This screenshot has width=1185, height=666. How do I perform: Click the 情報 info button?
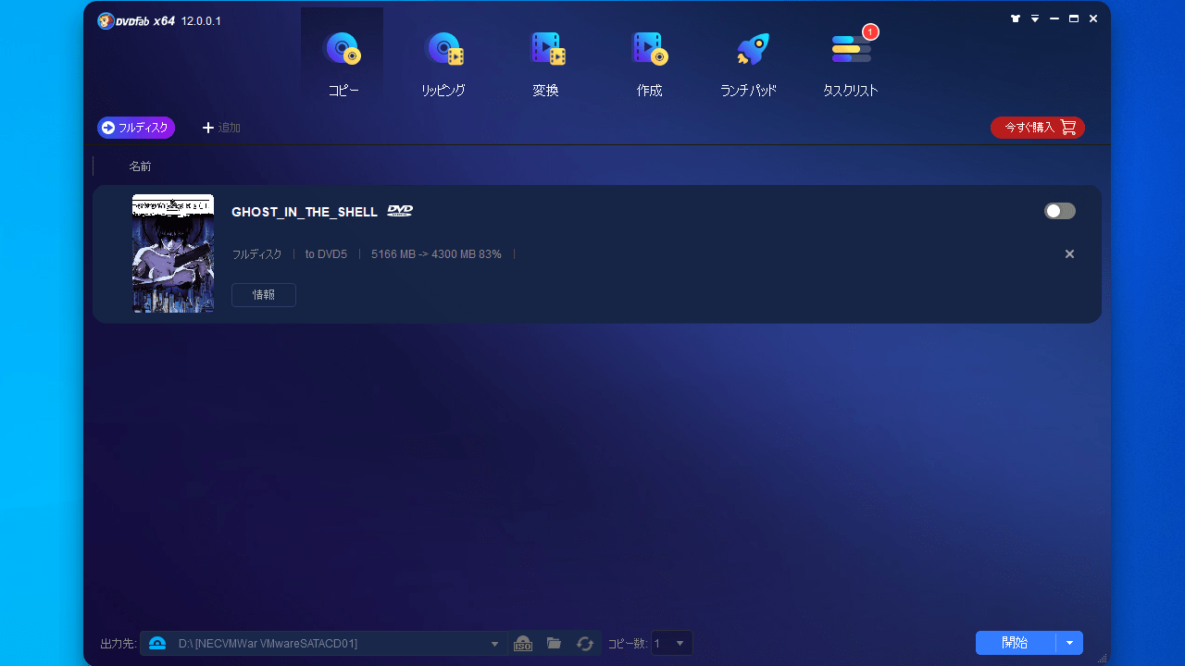pyautogui.click(x=264, y=295)
